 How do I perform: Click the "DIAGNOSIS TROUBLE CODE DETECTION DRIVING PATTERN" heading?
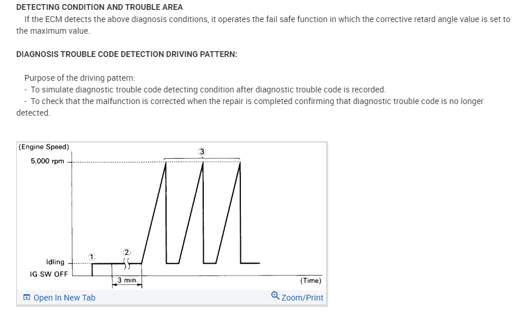127,54
